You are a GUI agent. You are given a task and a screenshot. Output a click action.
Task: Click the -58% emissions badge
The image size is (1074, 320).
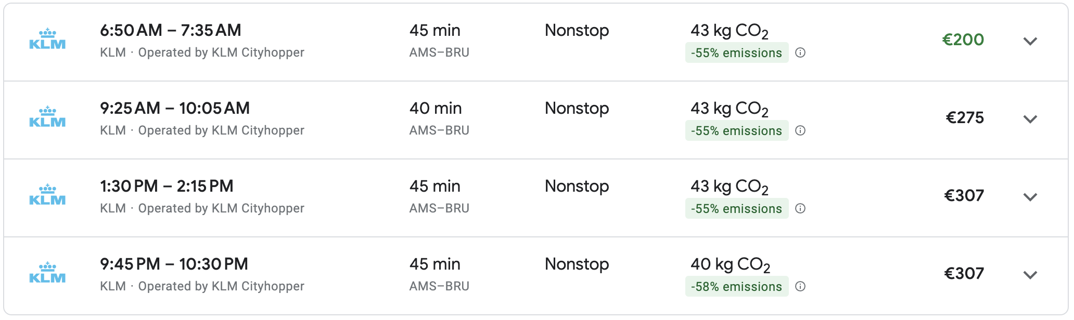(x=736, y=286)
